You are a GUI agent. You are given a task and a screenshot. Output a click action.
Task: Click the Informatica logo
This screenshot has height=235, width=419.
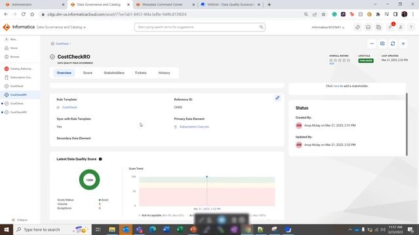pyautogui.click(x=18, y=27)
